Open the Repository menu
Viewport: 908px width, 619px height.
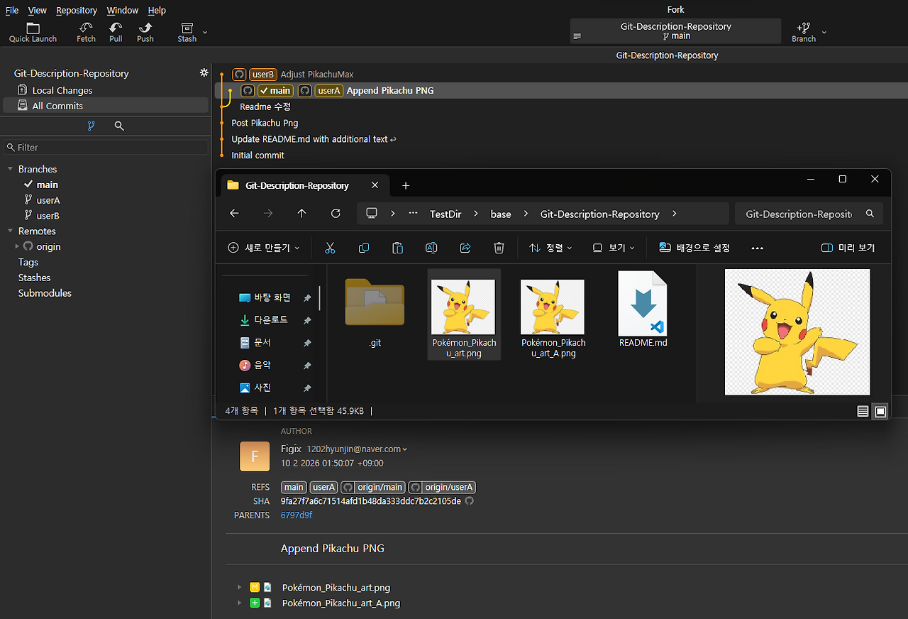coord(77,10)
